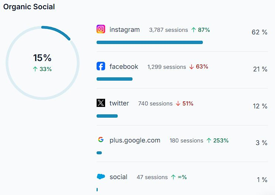Click the 15% donut chart center

point(42,62)
